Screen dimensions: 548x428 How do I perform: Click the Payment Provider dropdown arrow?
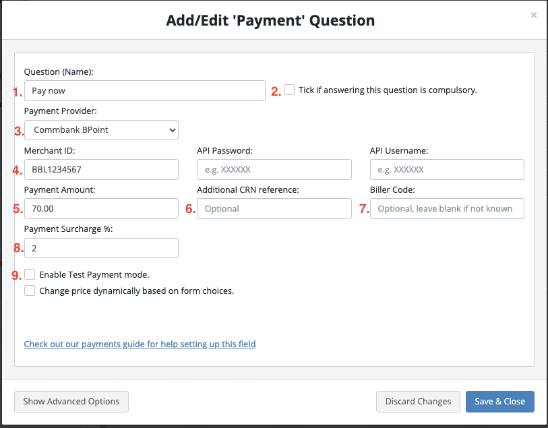click(x=171, y=129)
